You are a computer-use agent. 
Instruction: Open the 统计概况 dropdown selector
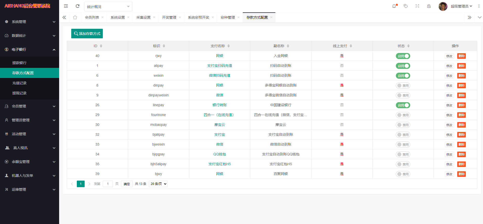[108, 7]
